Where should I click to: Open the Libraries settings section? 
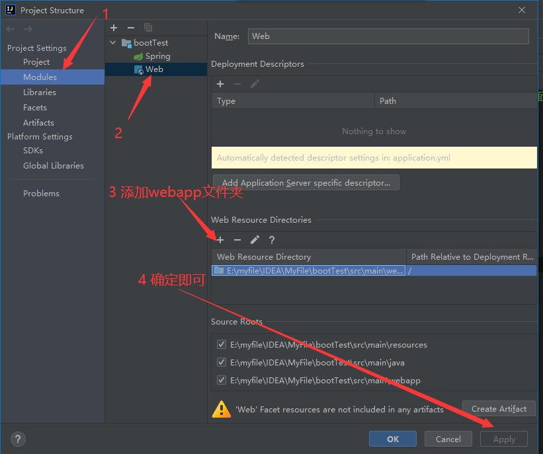(40, 93)
